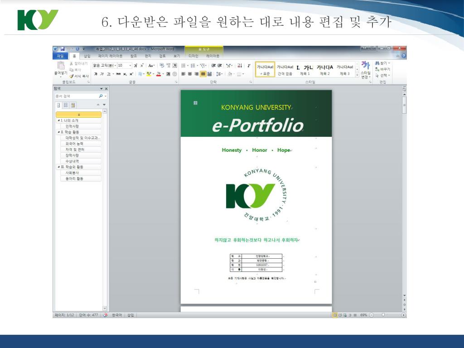Toggle italic (가) formatting
Screen dimensions: 464x348
pos(102,74)
